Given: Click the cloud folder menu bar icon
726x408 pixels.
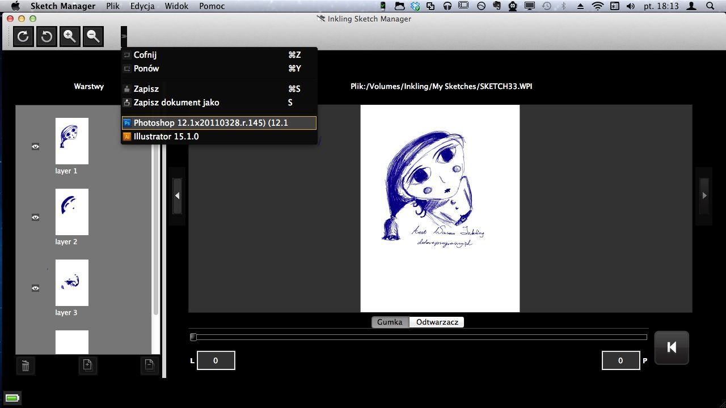Looking at the screenshot, I should pos(400,6).
